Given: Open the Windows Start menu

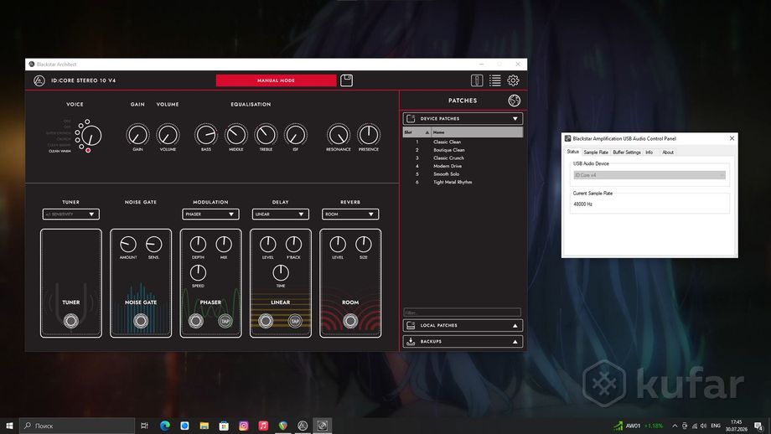Looking at the screenshot, I should click(x=9, y=426).
